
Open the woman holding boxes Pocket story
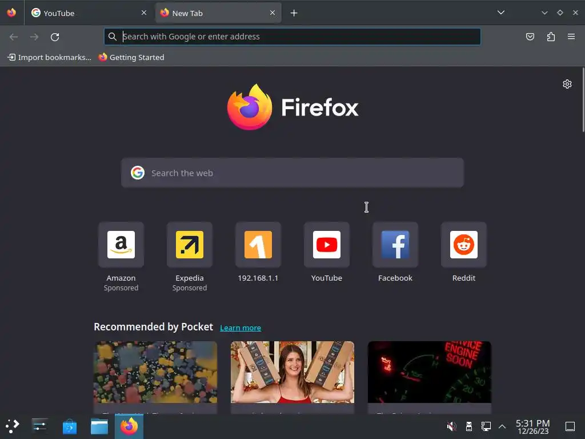tap(292, 372)
